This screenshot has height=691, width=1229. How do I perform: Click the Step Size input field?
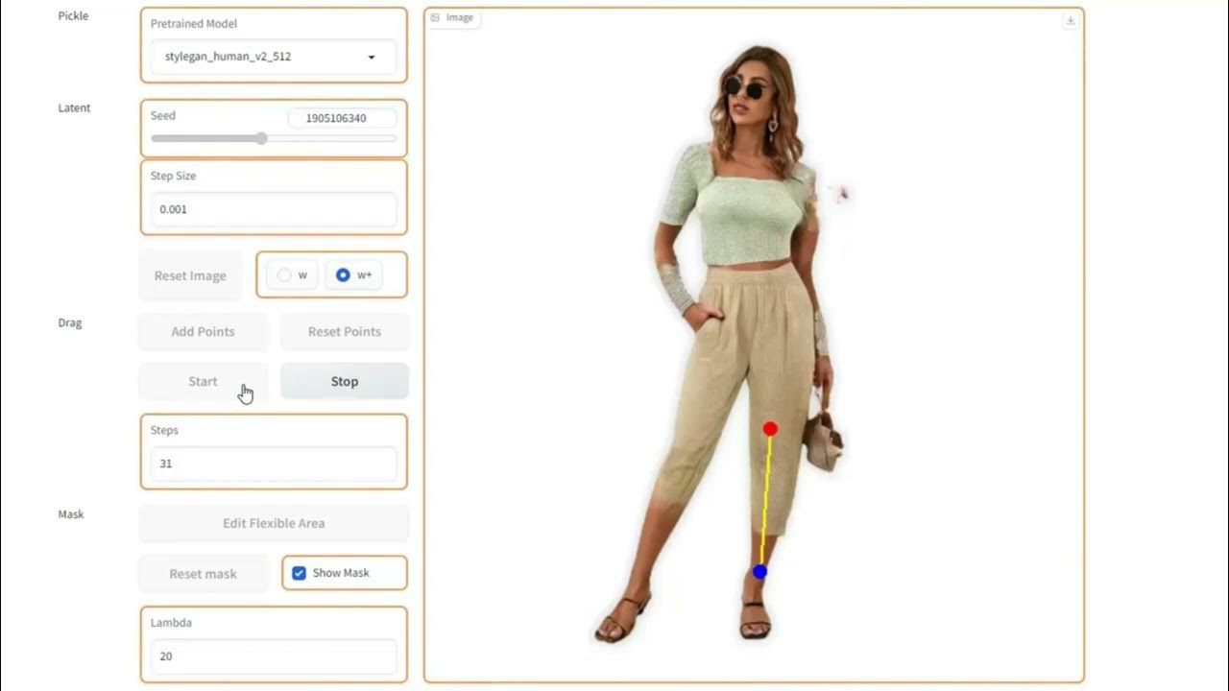(274, 209)
